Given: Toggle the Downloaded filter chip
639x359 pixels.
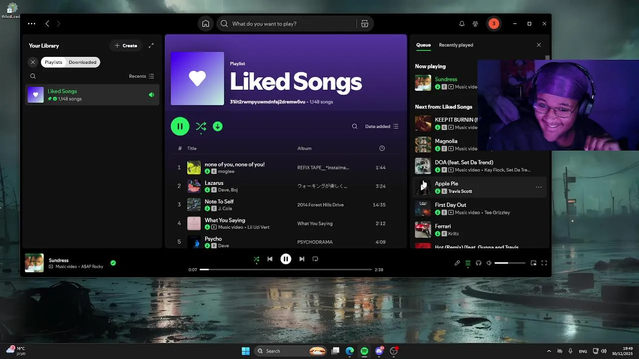Looking at the screenshot, I should pos(82,62).
